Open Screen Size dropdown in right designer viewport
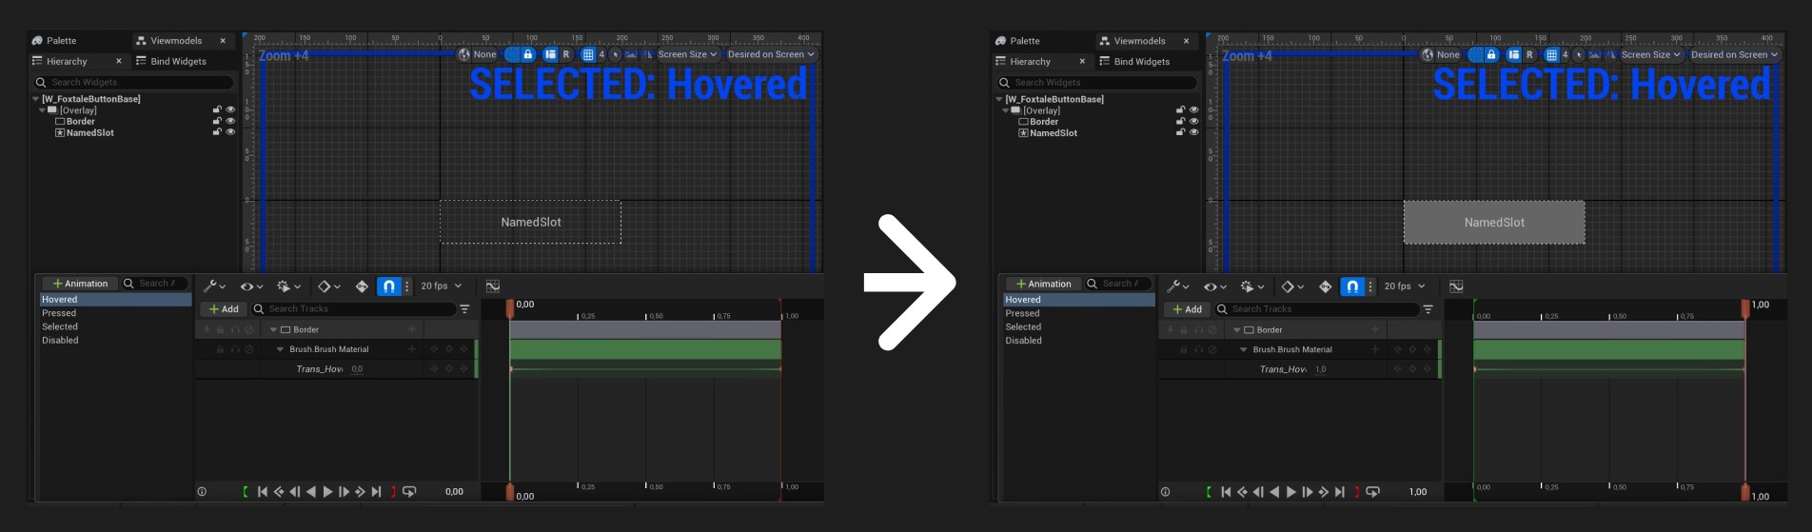1812x532 pixels. click(1650, 55)
